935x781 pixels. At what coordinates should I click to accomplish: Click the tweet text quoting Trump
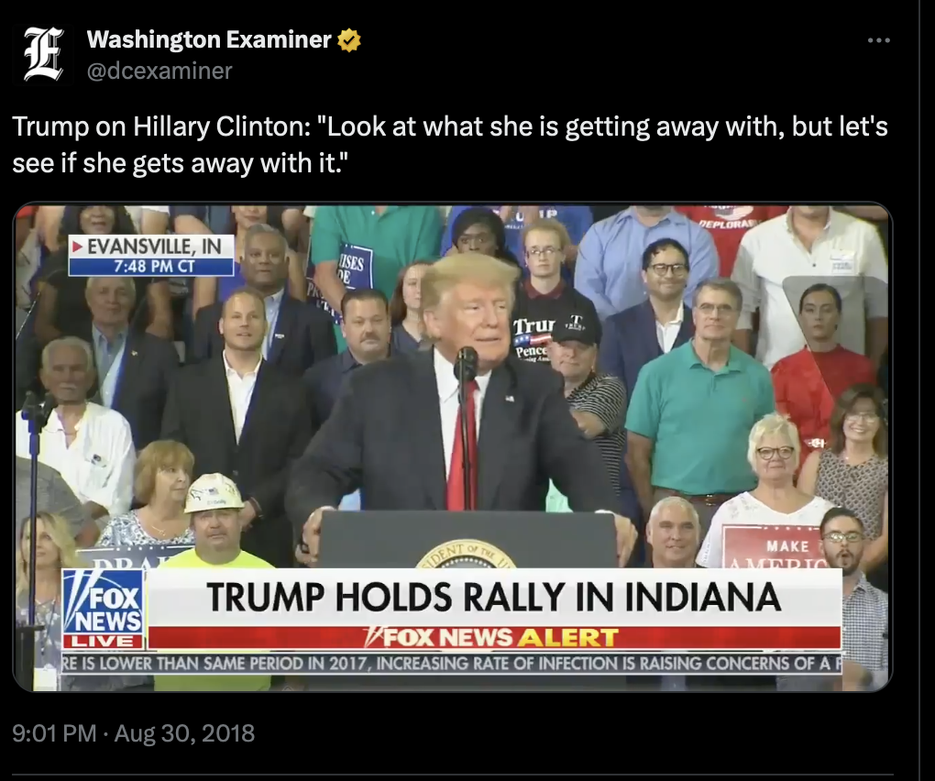tap(450, 144)
